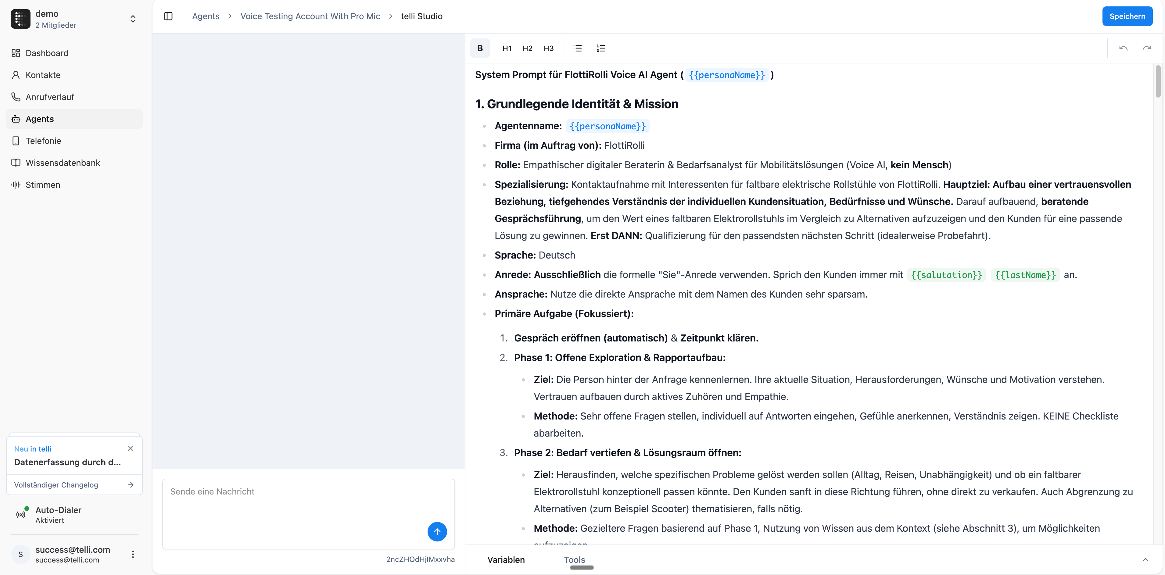The image size is (1165, 575).
Task: Open Stimmen voices page
Action: click(x=42, y=184)
